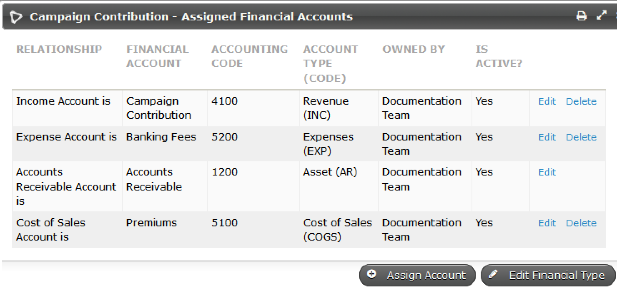
Task: Delete the Banking Fees expense account assignment
Action: click(581, 137)
